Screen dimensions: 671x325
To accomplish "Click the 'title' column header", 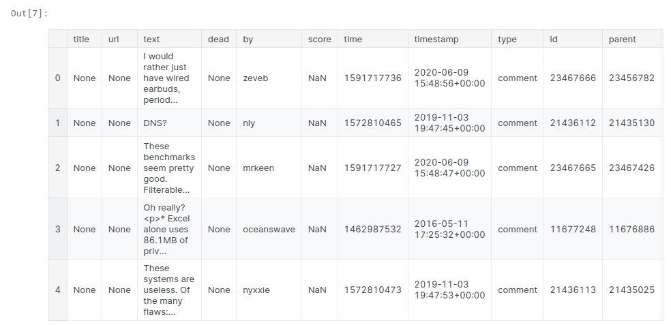I will (x=81, y=40).
